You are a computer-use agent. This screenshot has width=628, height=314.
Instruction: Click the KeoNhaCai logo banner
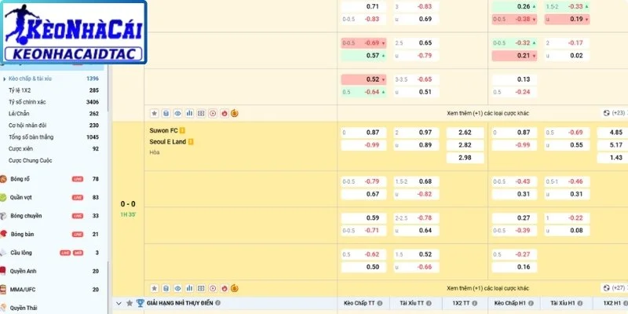pyautogui.click(x=74, y=32)
